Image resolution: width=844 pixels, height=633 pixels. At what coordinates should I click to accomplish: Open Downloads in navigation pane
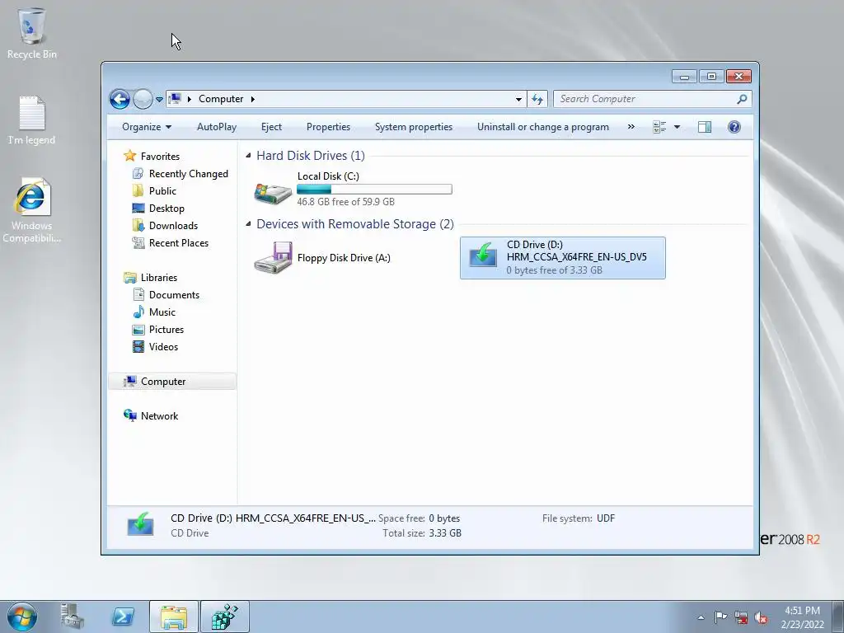[x=173, y=226]
